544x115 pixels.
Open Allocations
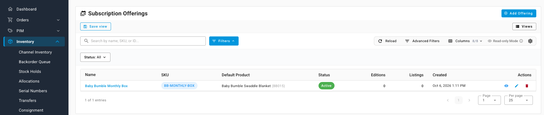click(x=29, y=81)
